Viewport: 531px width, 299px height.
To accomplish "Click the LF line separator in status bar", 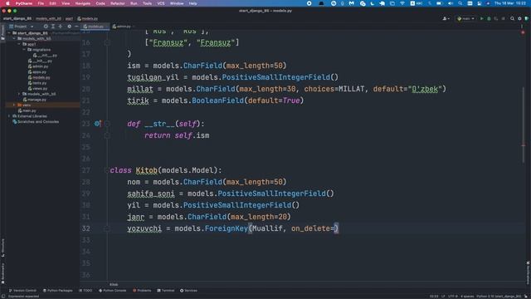I will coord(443,297).
